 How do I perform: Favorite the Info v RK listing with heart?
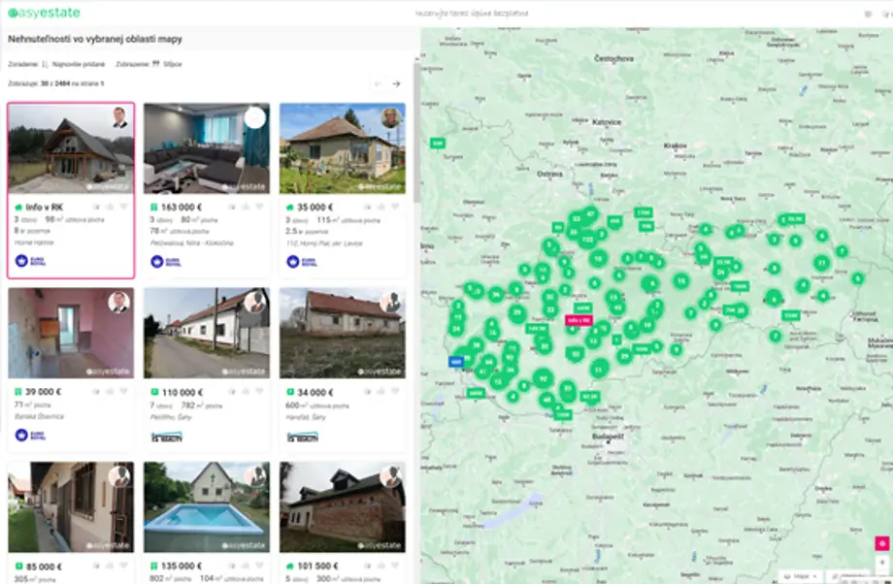click(x=123, y=207)
